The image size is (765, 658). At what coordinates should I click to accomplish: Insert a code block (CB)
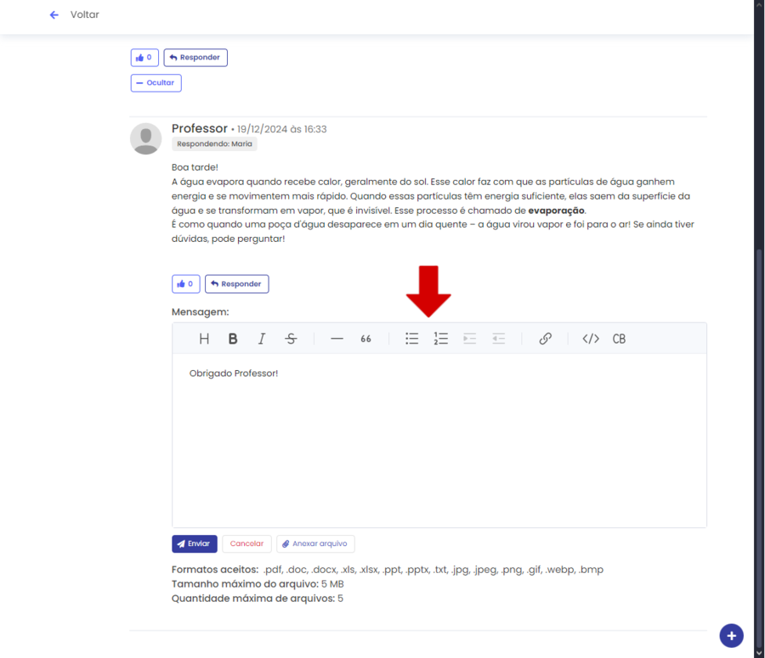coord(619,339)
